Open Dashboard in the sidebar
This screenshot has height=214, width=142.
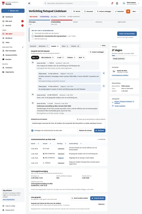click(x=13, y=17)
